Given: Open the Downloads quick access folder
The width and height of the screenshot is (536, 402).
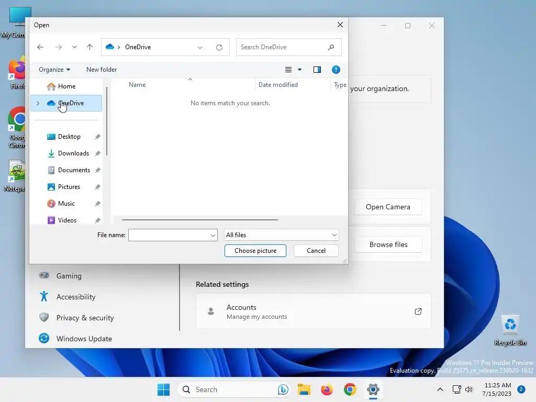Looking at the screenshot, I should (73, 153).
